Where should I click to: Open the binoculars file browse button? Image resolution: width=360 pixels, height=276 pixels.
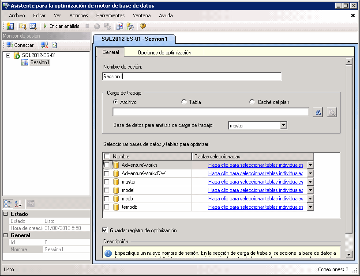[318, 112]
